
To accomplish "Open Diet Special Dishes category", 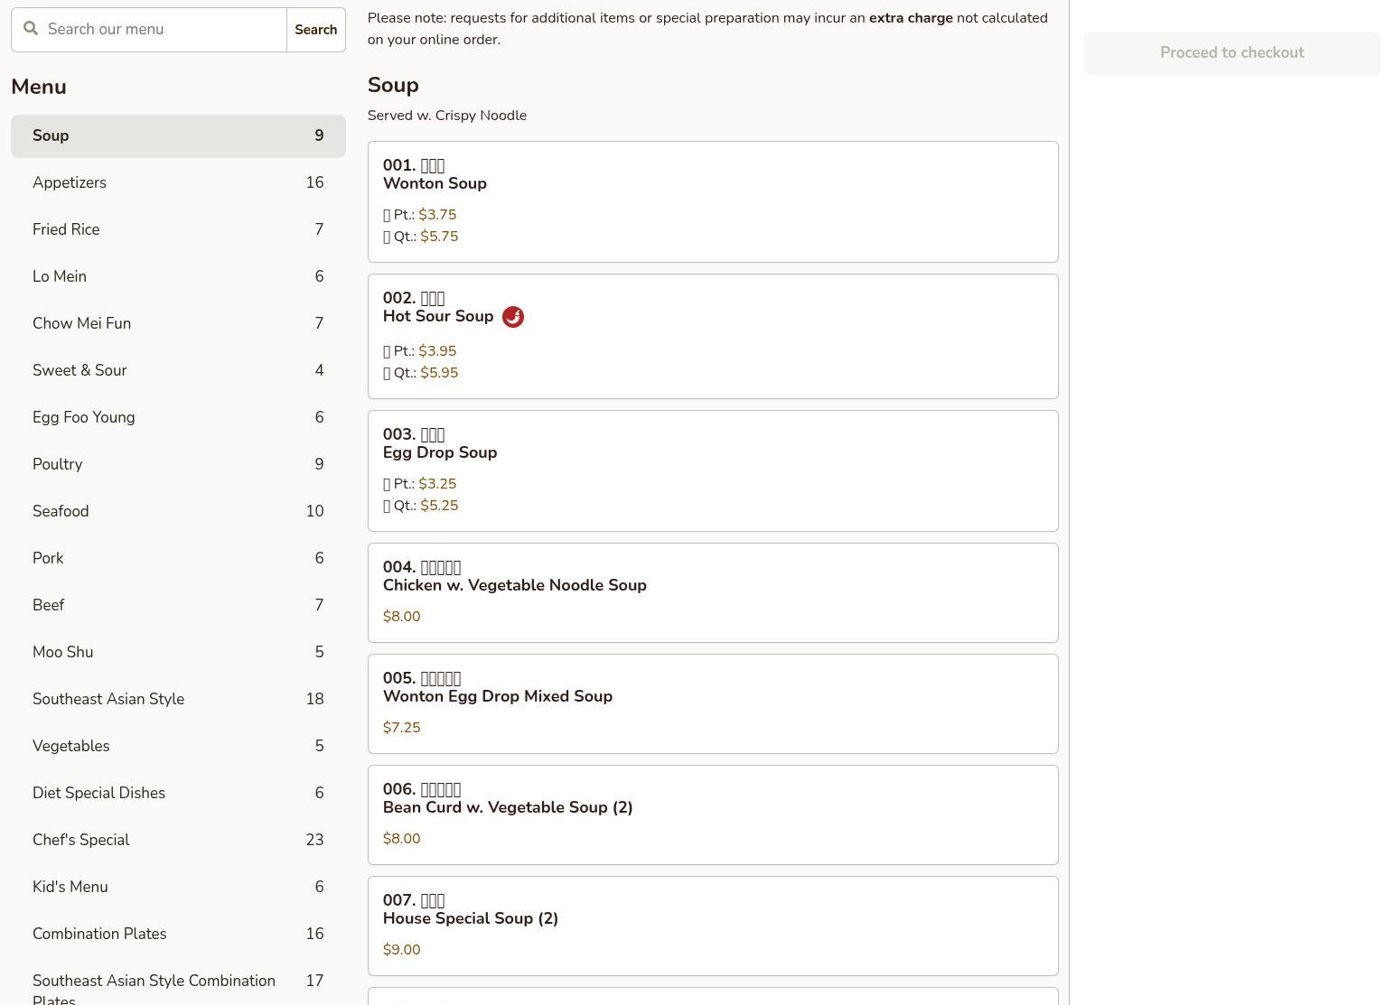I will coord(178,794).
